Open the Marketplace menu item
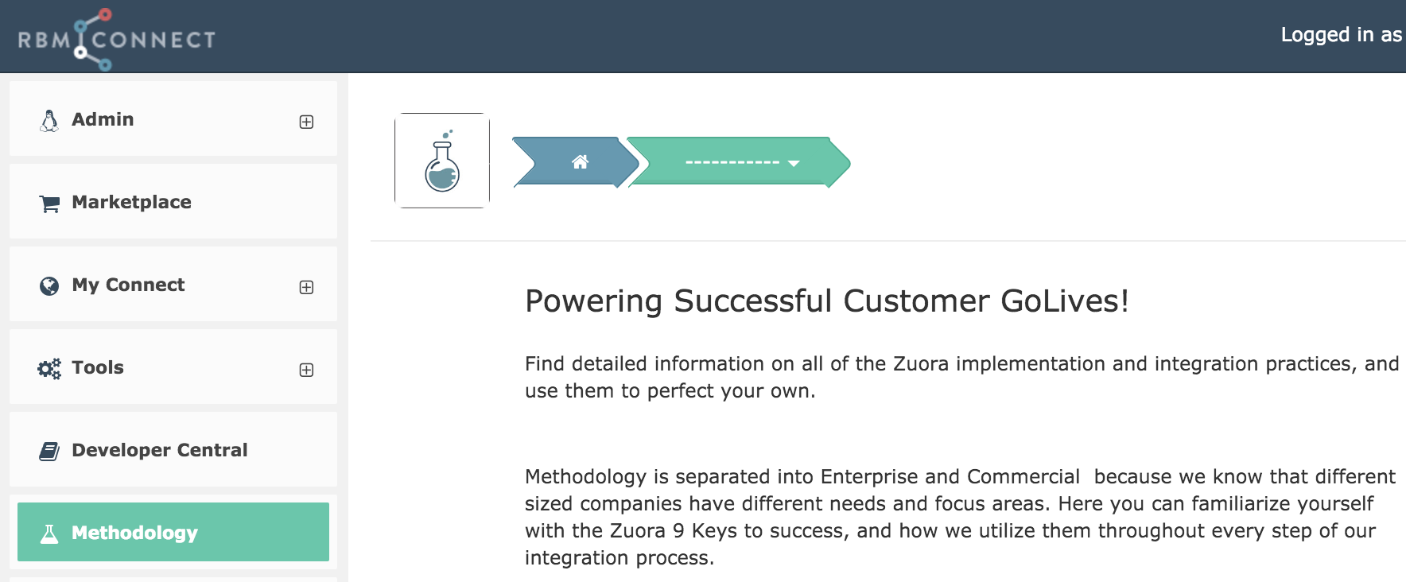 click(x=173, y=202)
